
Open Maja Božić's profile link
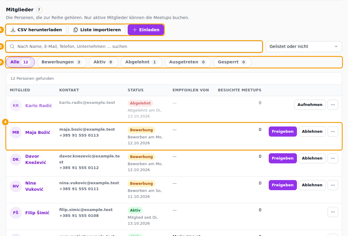coord(38,132)
